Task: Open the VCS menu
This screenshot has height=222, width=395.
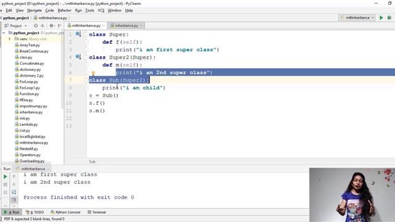Action: 101,10
